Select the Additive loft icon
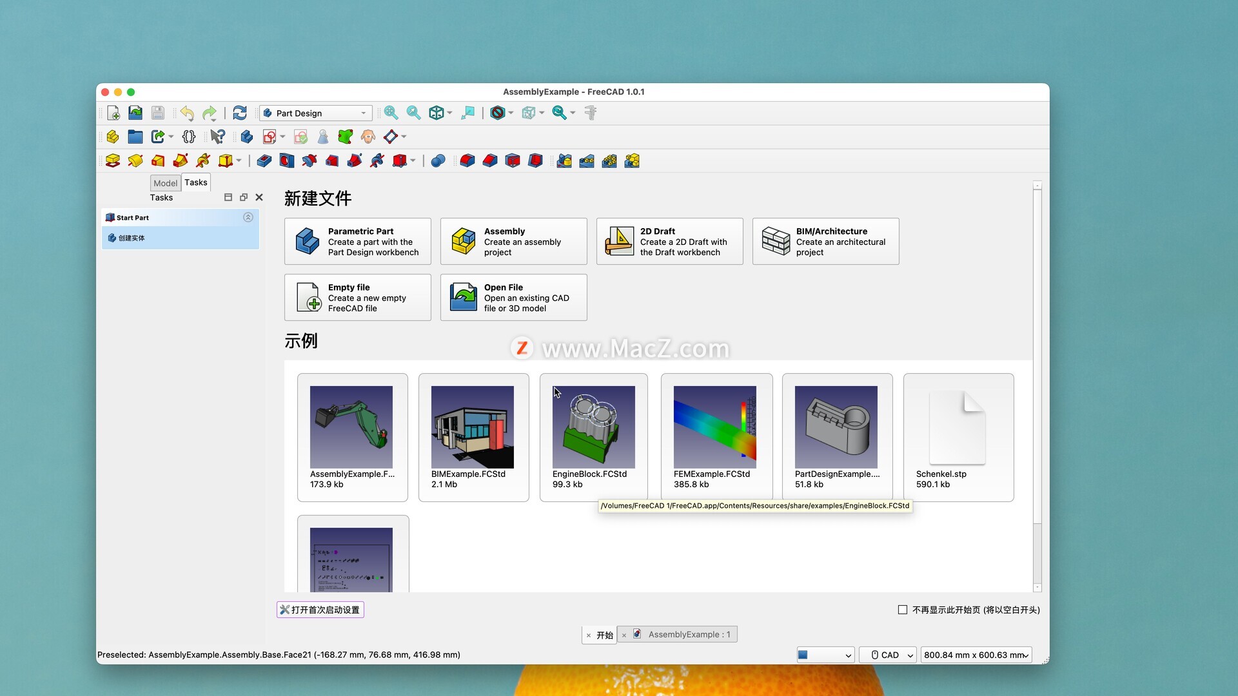Viewport: 1238px width, 696px height. (158, 161)
